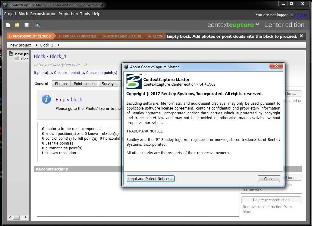Click 'You are not logged in.' text
This screenshot has width=312, height=226.
tap(274, 15)
